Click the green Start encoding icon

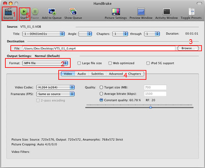24,12
